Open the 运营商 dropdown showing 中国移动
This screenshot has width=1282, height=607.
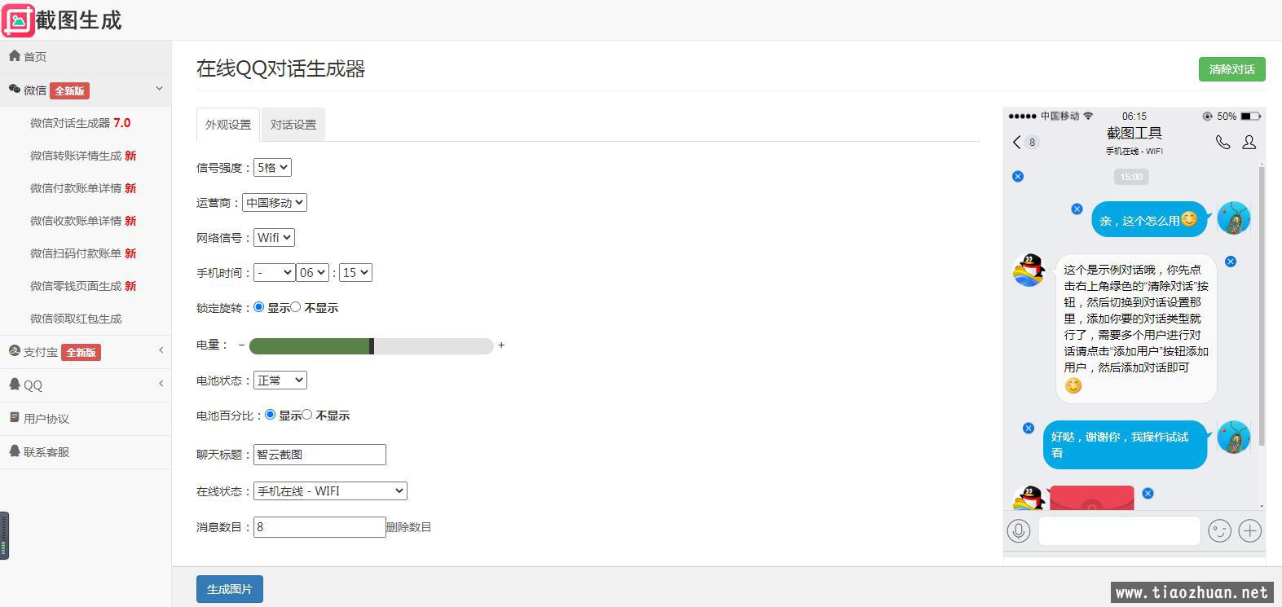275,202
